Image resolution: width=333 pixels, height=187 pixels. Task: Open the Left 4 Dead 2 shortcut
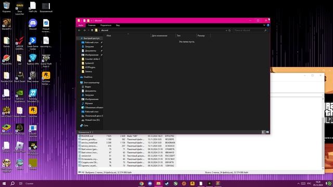6,112
